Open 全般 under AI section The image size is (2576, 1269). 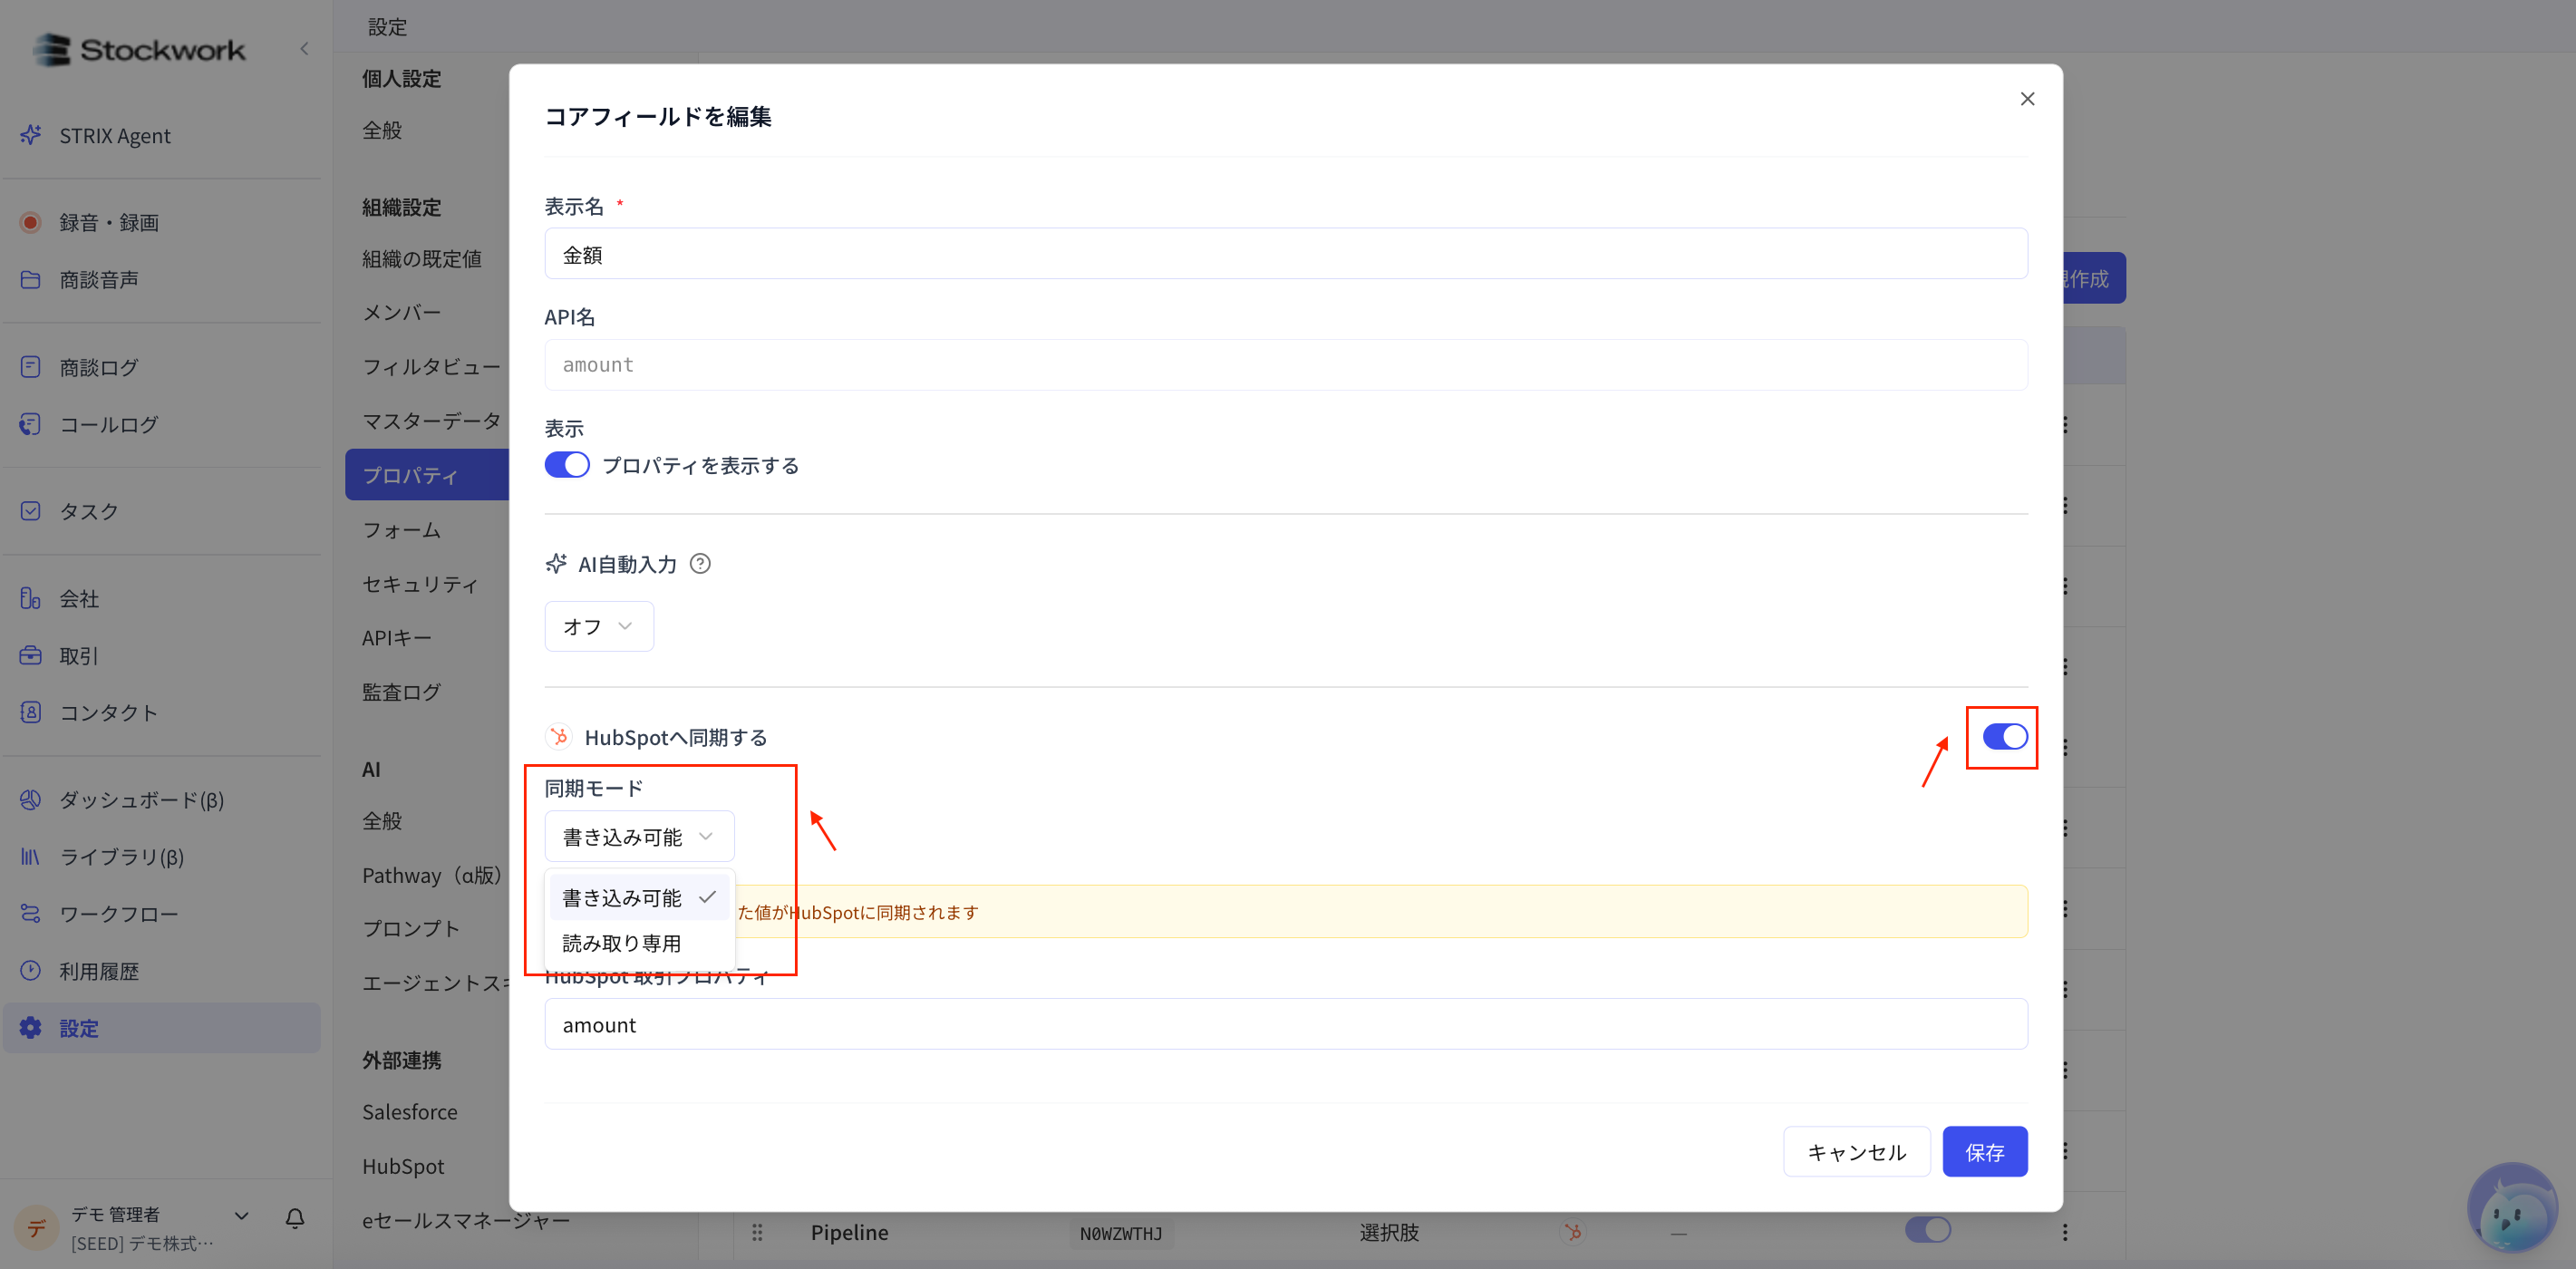(x=382, y=820)
